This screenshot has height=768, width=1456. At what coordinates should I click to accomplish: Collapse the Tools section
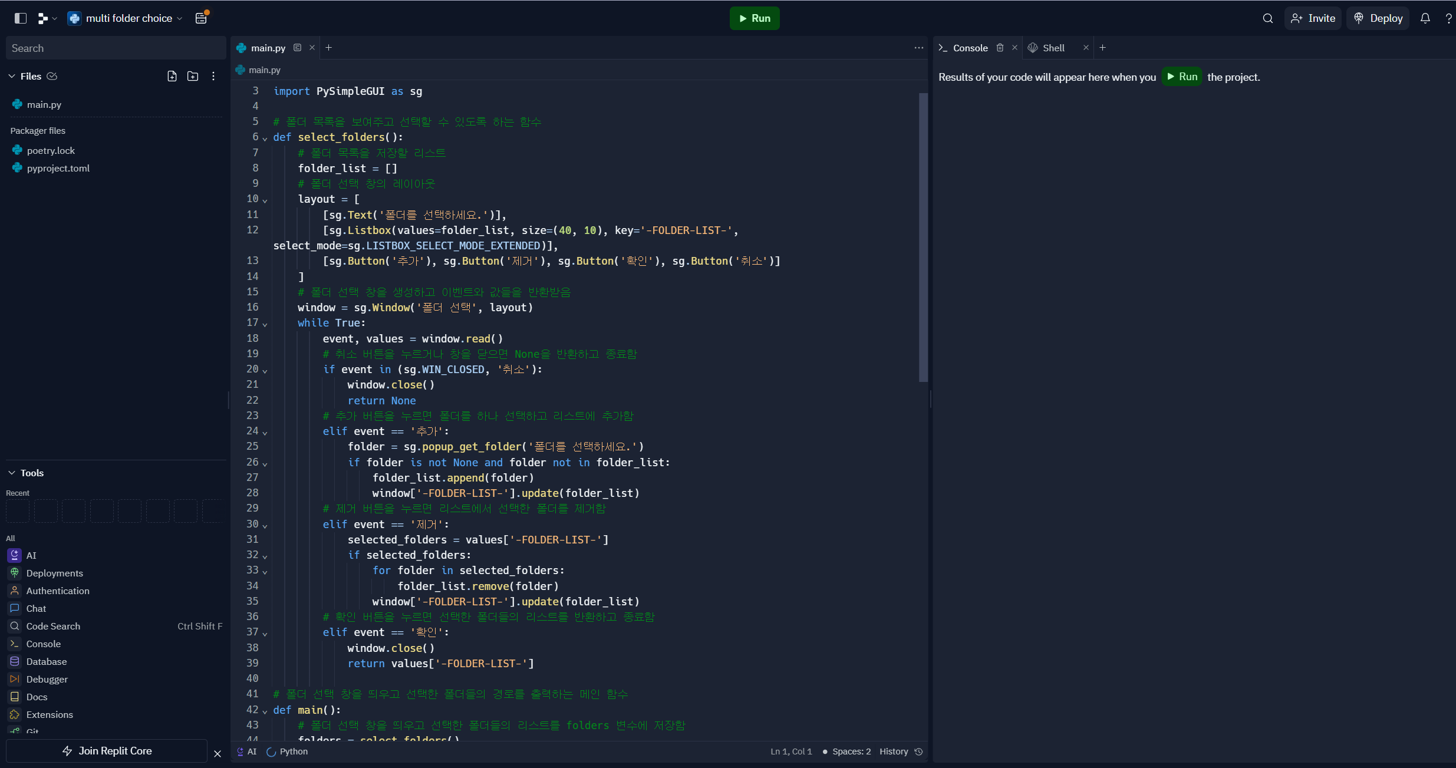click(x=12, y=473)
